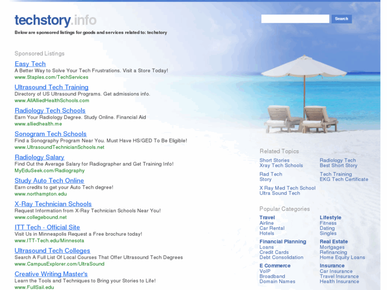Image resolution: width=387 pixels, height=290 pixels.
Task: Open Debt Consolidation link
Action: [x=282, y=258]
